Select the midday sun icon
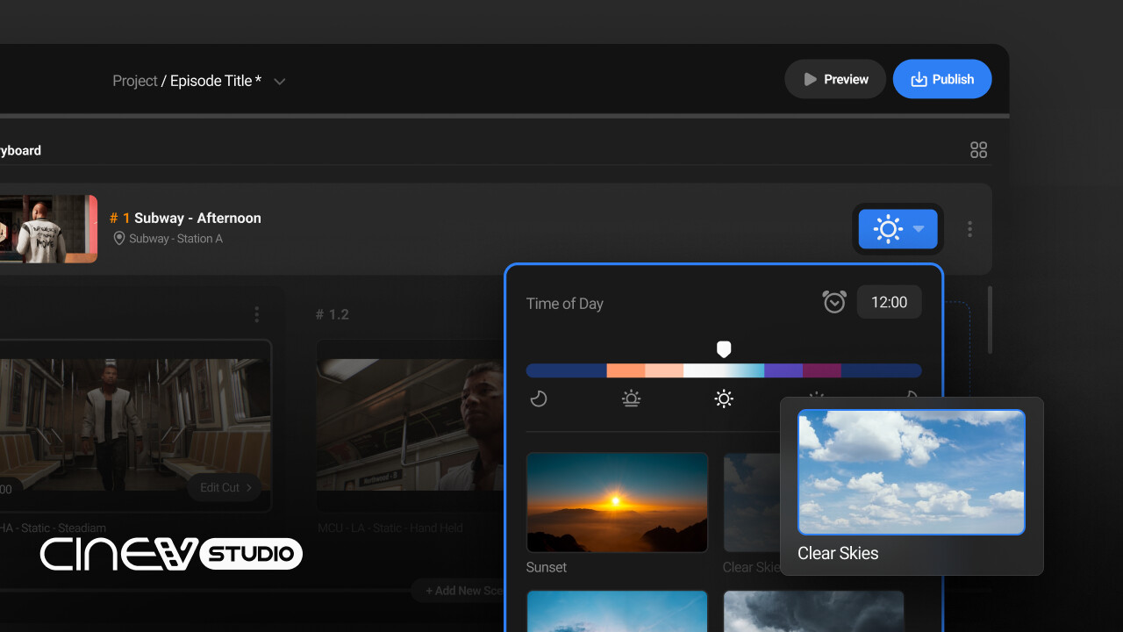The image size is (1123, 632). [x=724, y=399]
